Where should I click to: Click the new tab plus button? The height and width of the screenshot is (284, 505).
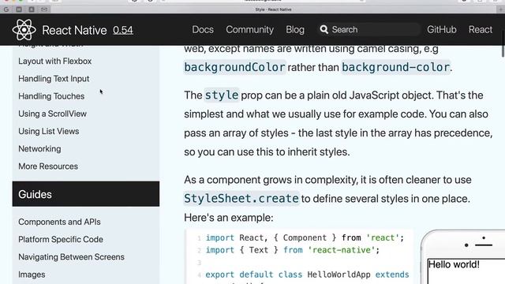tap(500, 9)
